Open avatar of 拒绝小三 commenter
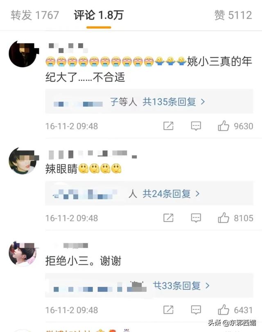The height and width of the screenshot is (332, 262). point(23,253)
